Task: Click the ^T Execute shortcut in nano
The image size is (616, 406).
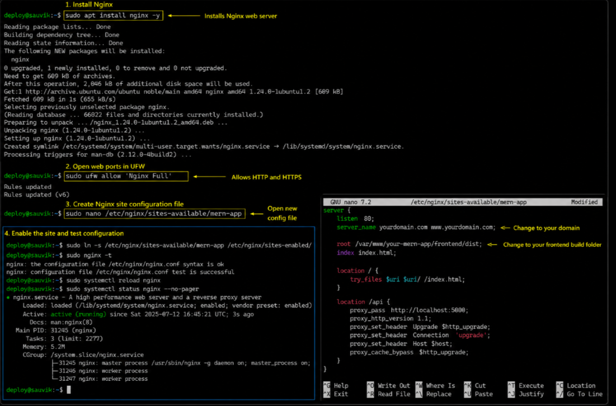Action: pos(526,385)
